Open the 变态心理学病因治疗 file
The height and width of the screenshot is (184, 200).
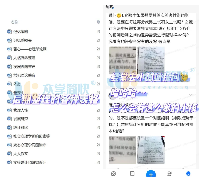tap(30, 145)
